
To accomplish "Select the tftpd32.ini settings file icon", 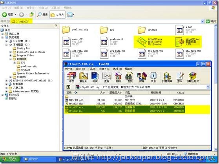I will (180, 41).
